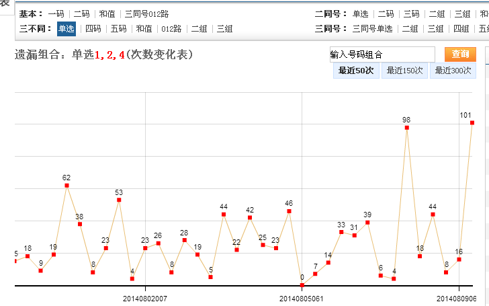Open 012路 in the 三不同 row
This screenshot has height=306, width=489.
[x=172, y=28]
